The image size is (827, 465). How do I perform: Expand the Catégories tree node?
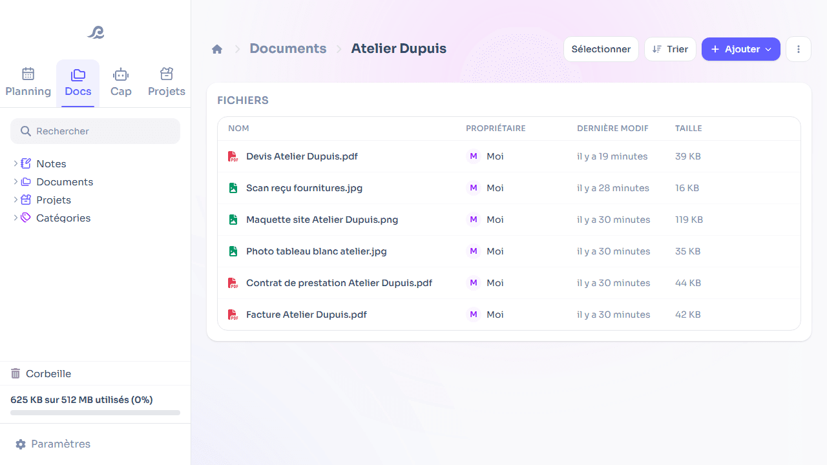16,218
